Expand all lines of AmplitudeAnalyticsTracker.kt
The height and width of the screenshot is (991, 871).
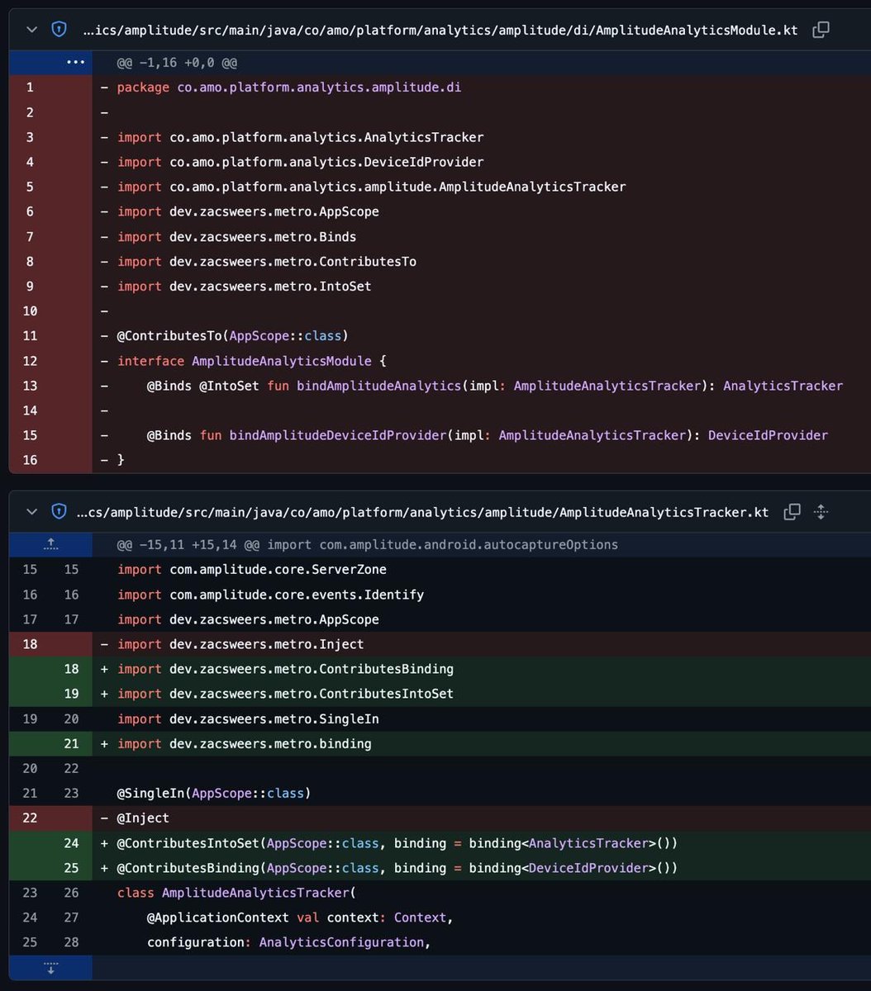(x=821, y=512)
